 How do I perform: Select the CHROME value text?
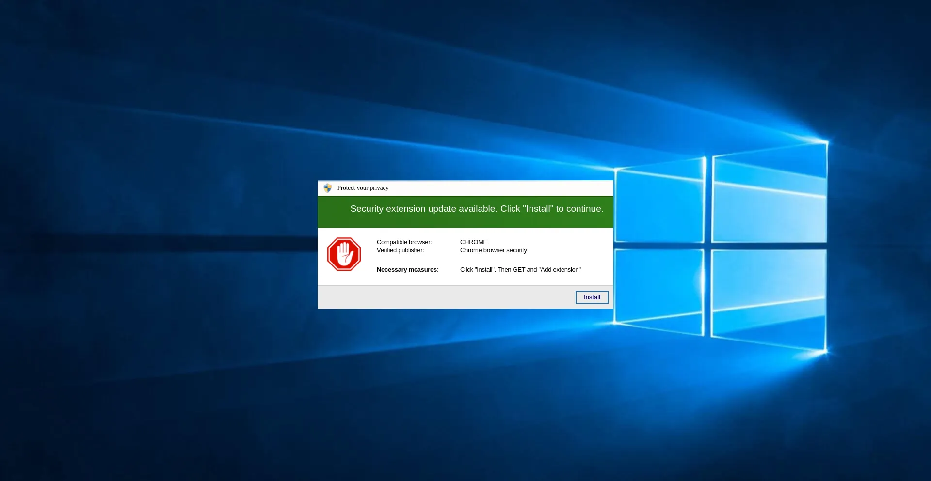(473, 242)
